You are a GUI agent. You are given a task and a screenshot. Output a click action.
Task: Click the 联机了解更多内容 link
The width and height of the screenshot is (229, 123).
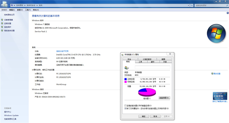click(220, 101)
